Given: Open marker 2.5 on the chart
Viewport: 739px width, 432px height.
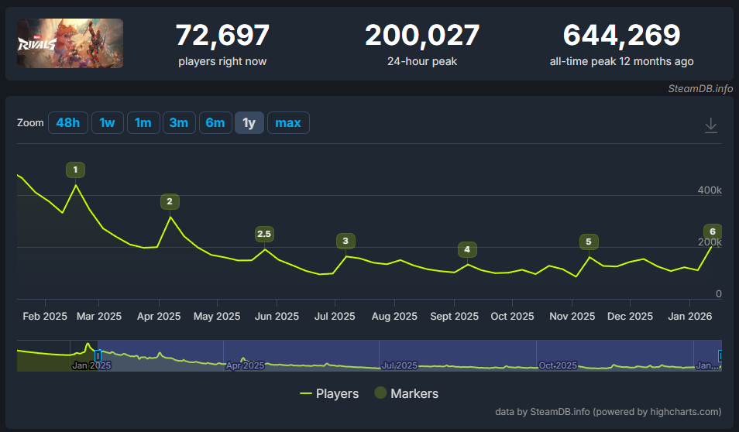Looking at the screenshot, I should click(264, 234).
